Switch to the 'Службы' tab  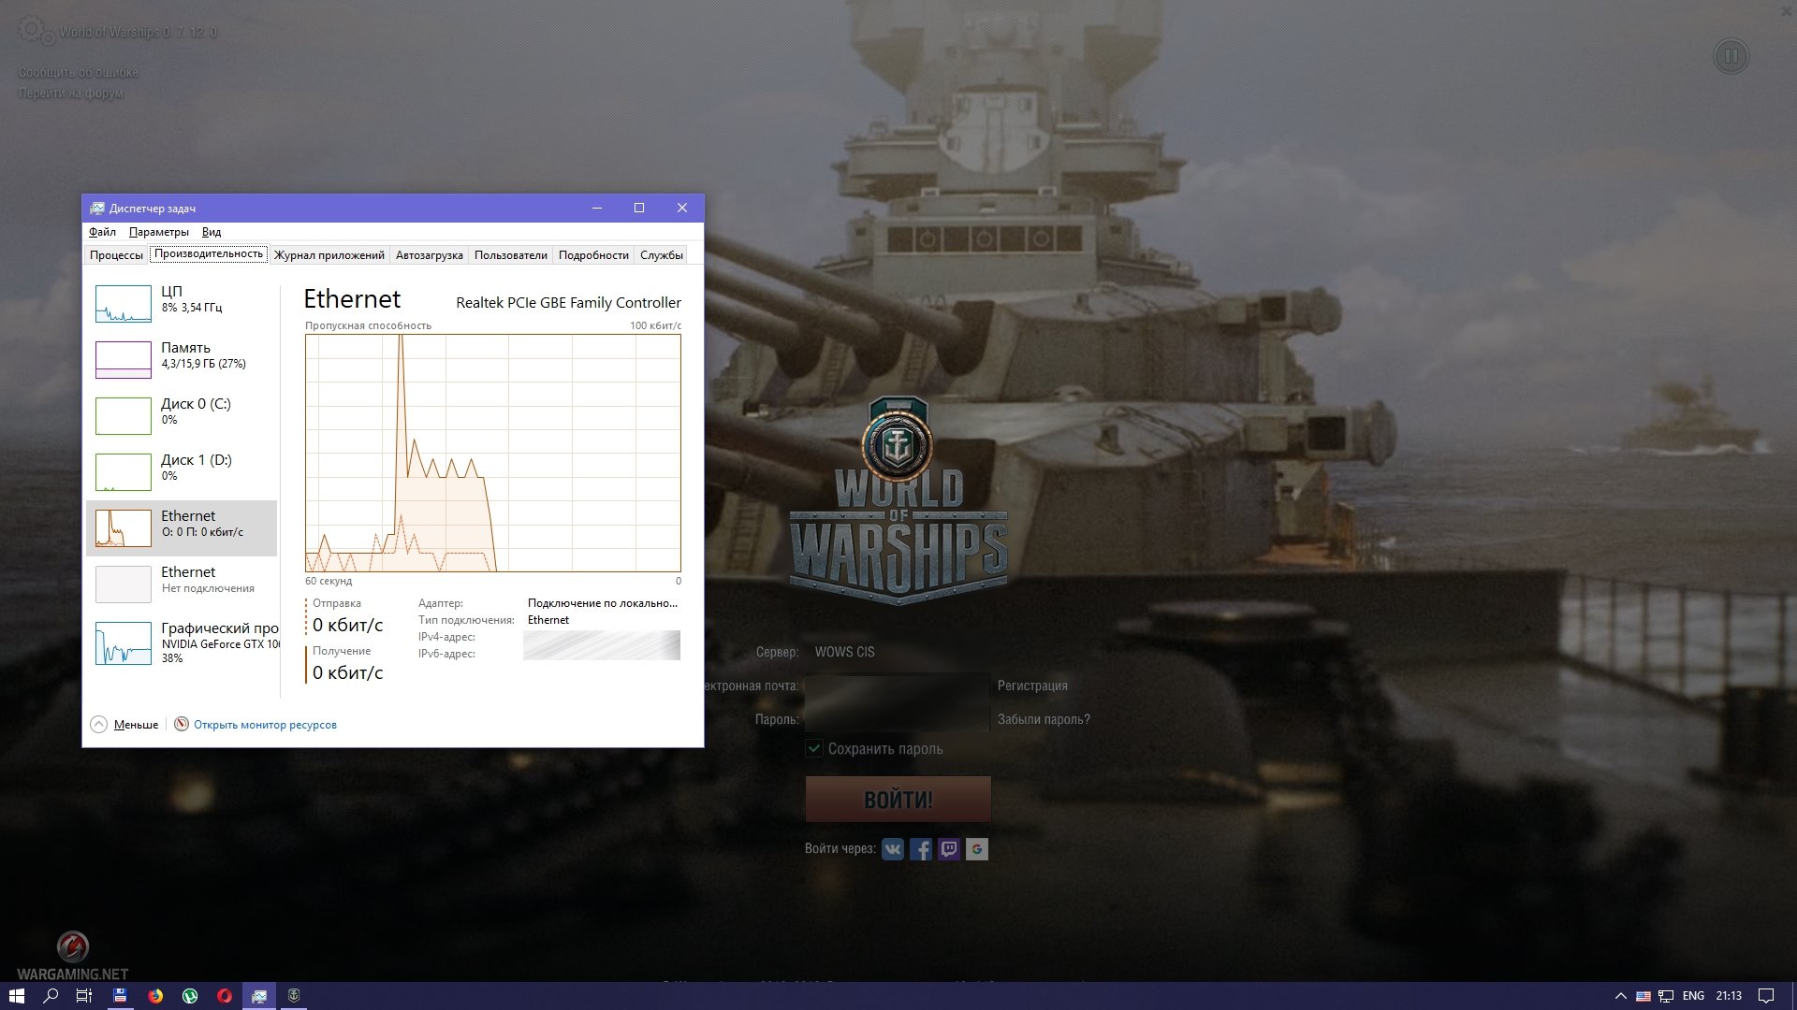point(661,254)
